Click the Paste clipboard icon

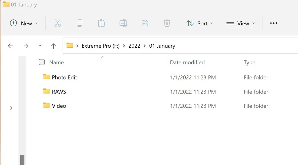pos(101,23)
